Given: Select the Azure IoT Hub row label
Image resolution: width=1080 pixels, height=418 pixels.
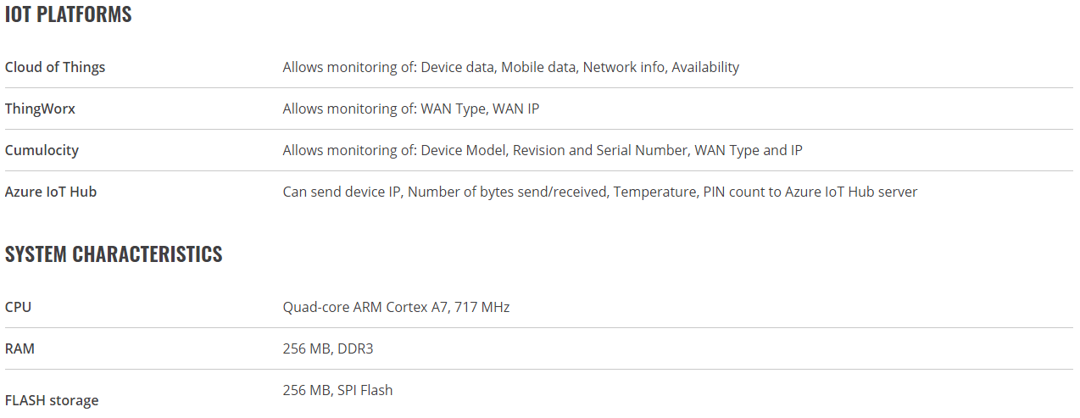Looking at the screenshot, I should (x=51, y=192).
